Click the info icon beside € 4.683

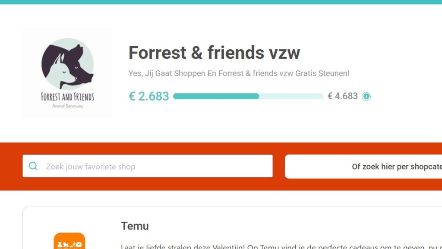pos(366,96)
